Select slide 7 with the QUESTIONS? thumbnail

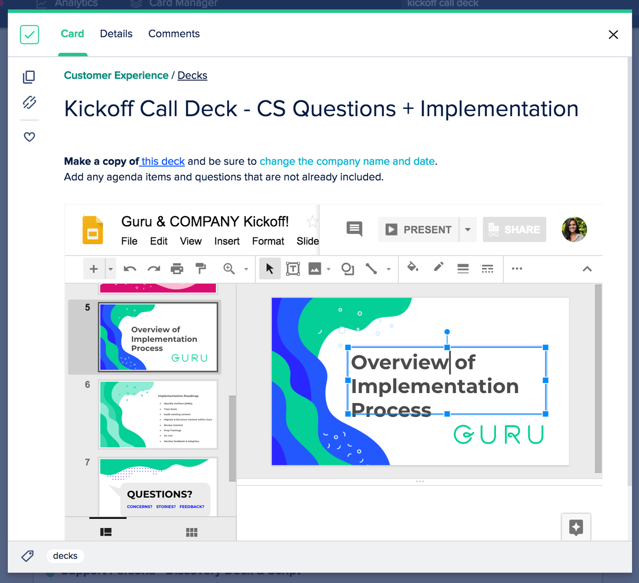click(158, 486)
